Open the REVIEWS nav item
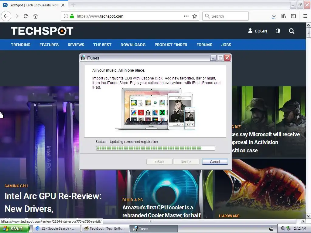Screen dimensions: 311x233 point(76,45)
